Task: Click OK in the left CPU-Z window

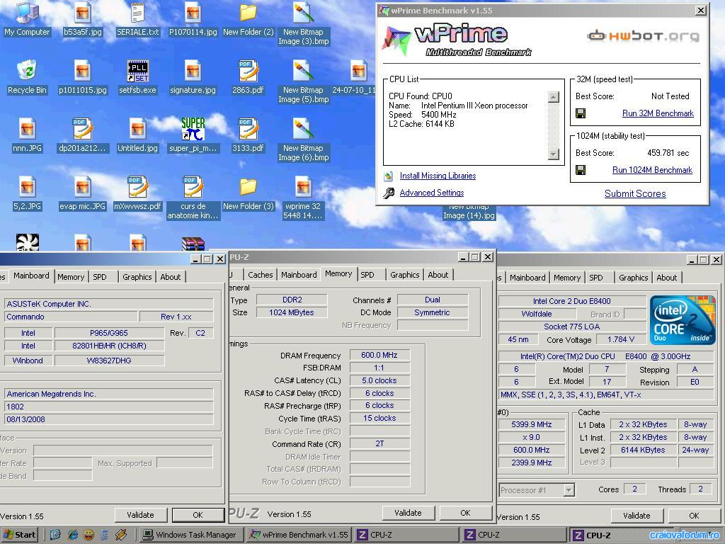Action: coord(198,515)
